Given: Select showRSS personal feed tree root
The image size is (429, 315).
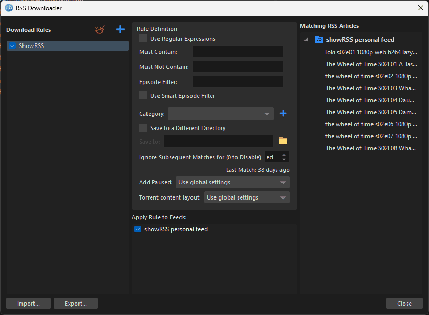Looking at the screenshot, I should pos(360,39).
